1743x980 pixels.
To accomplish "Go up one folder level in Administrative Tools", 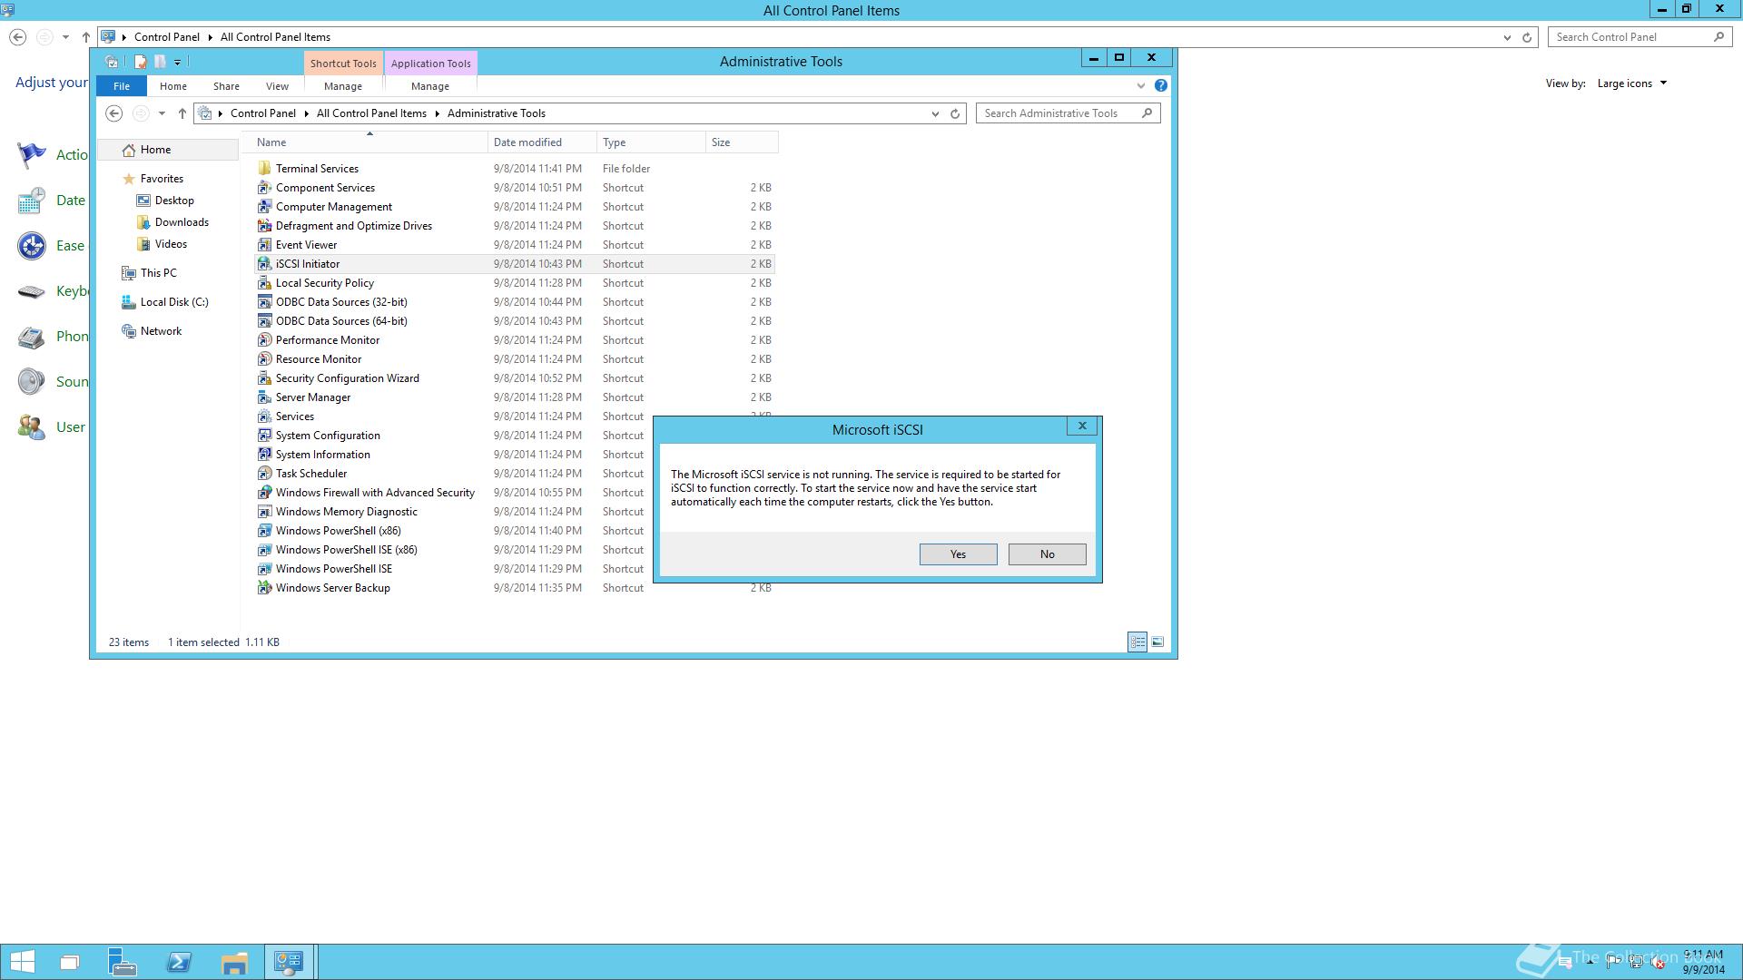I will (182, 113).
